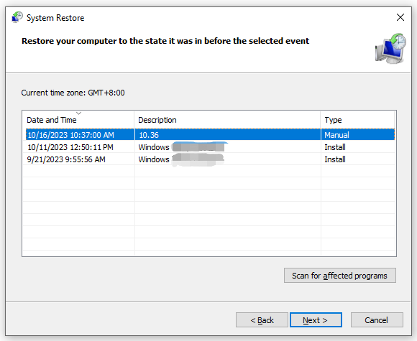
Task: Click the System Restore title bar icon
Action: [17, 17]
